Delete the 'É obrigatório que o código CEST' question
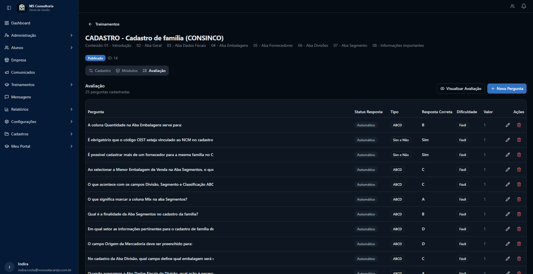This screenshot has height=274, width=533. [519, 140]
